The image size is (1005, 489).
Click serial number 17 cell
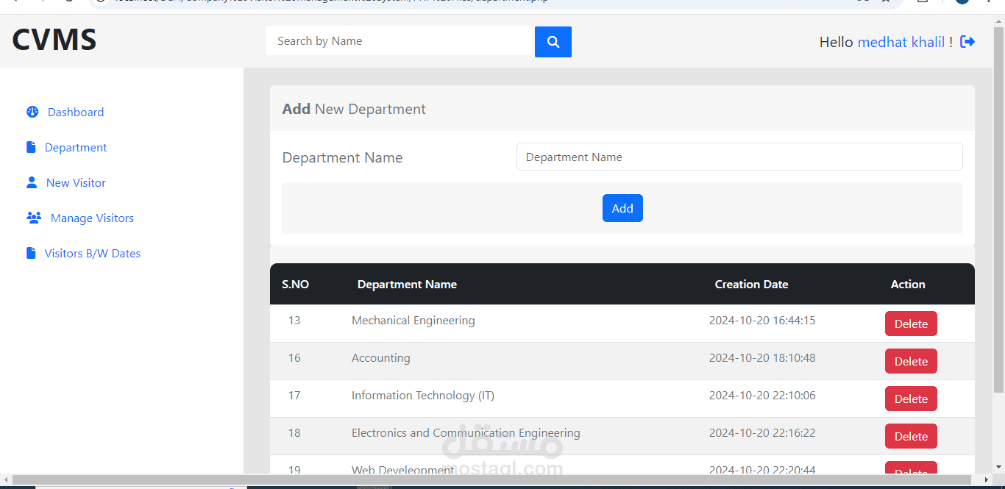click(294, 395)
